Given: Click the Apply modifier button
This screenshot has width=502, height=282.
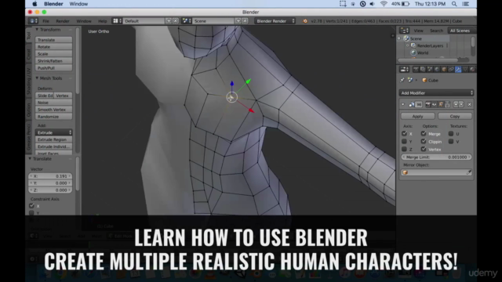Looking at the screenshot, I should pos(417,117).
